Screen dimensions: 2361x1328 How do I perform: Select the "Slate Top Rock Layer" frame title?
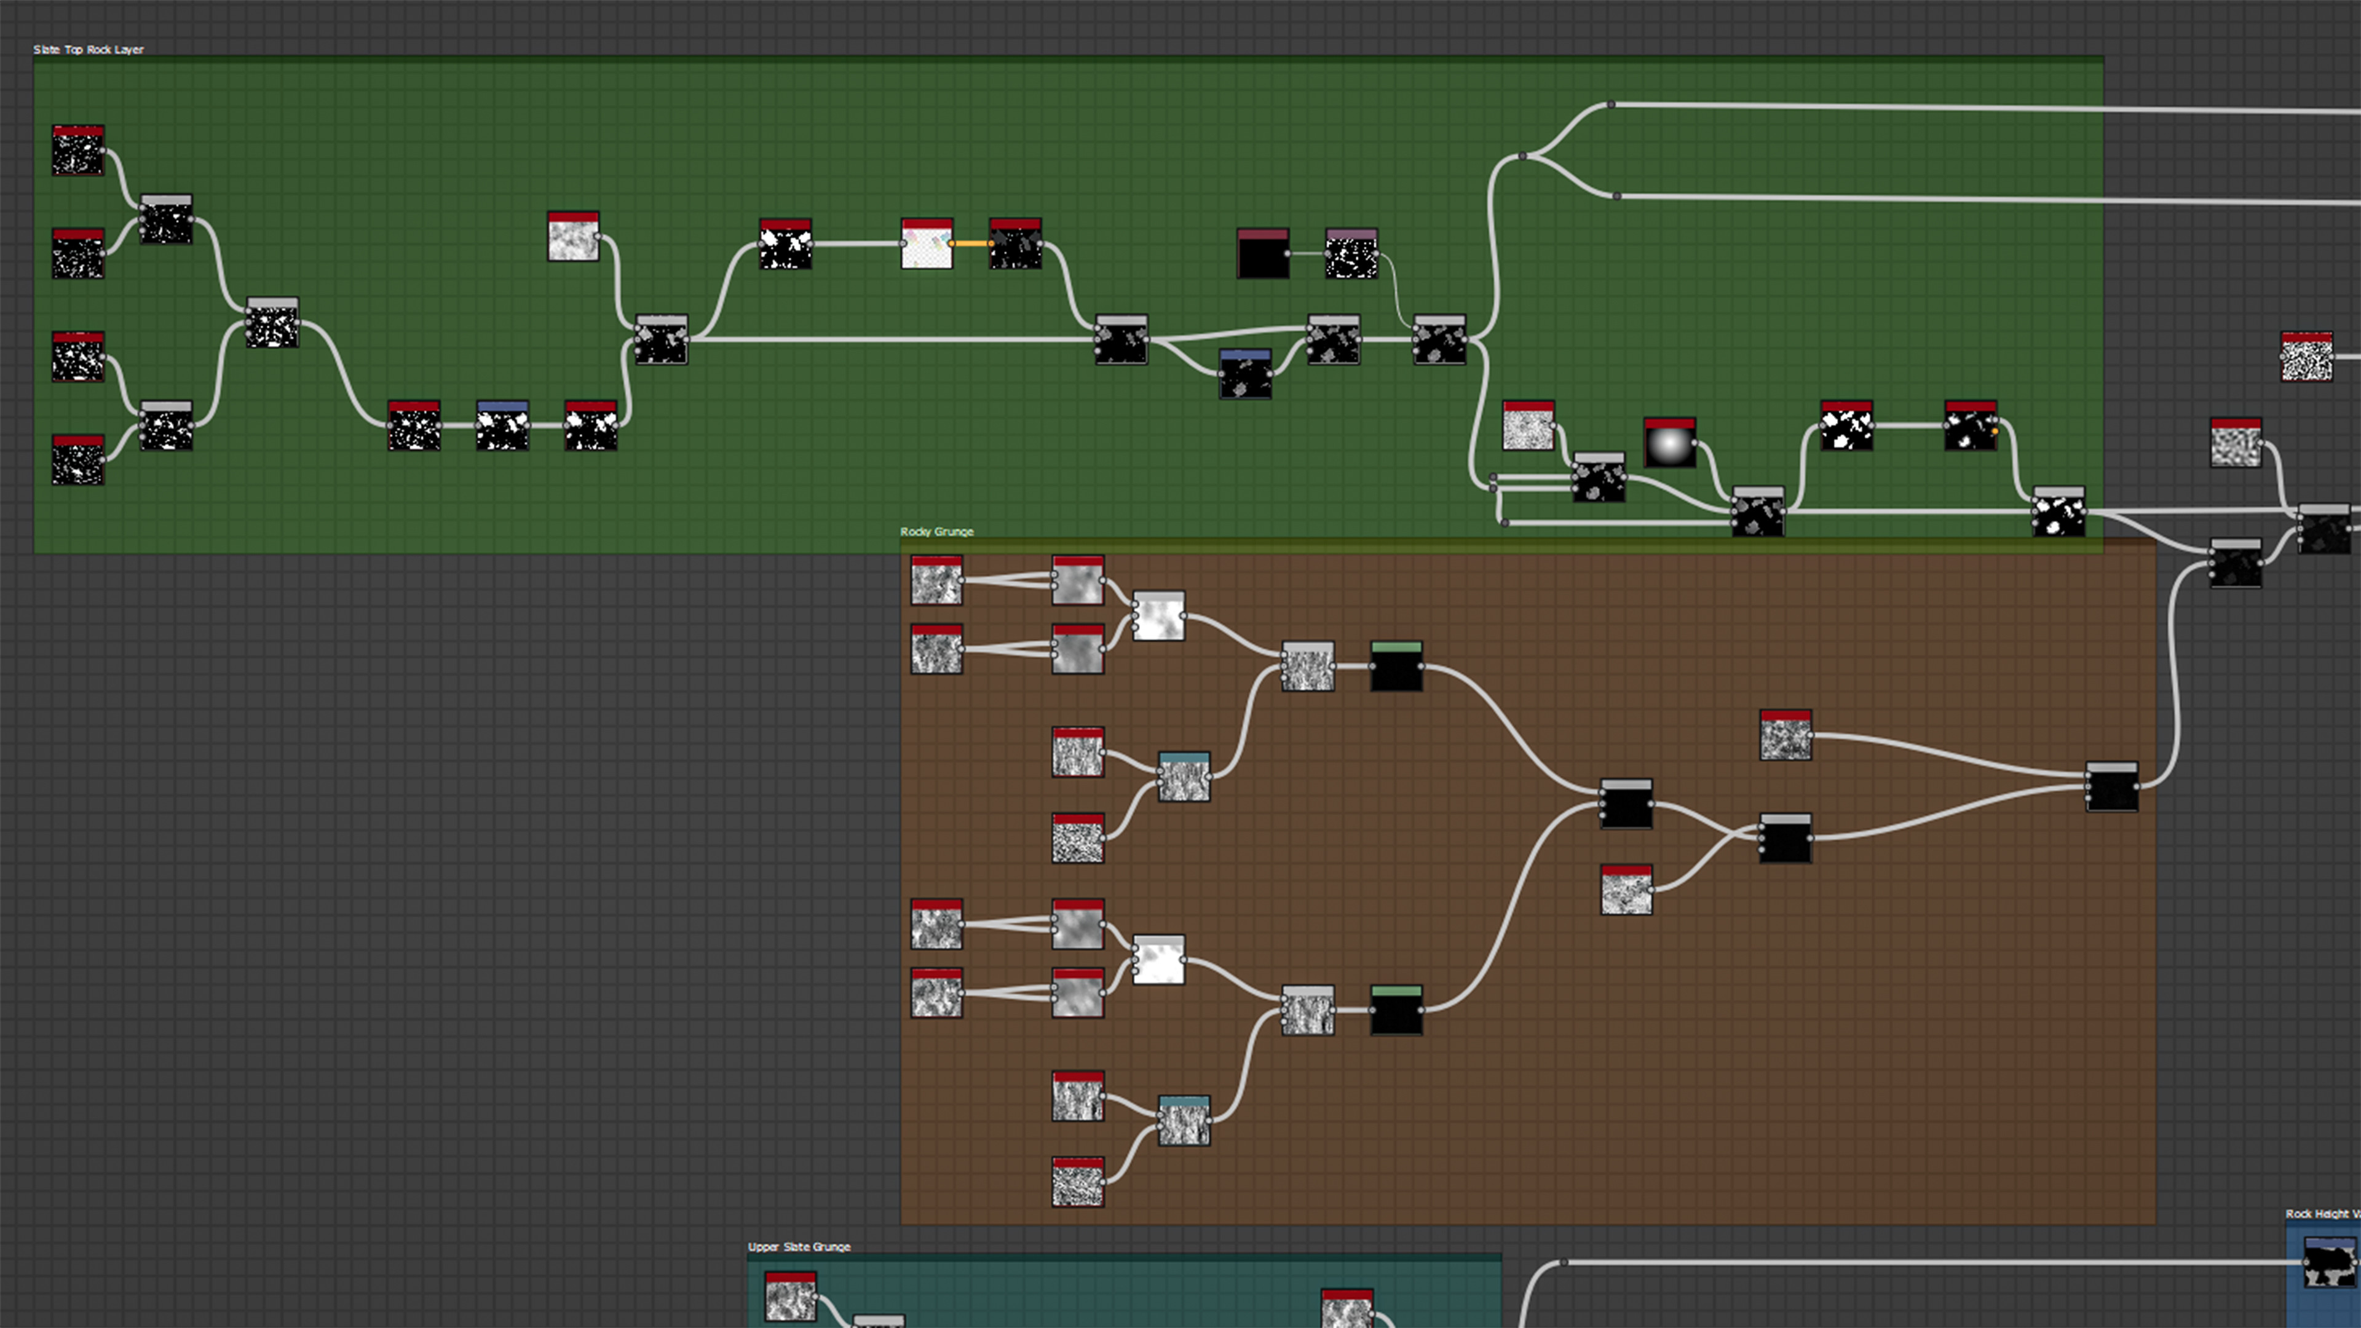point(88,49)
